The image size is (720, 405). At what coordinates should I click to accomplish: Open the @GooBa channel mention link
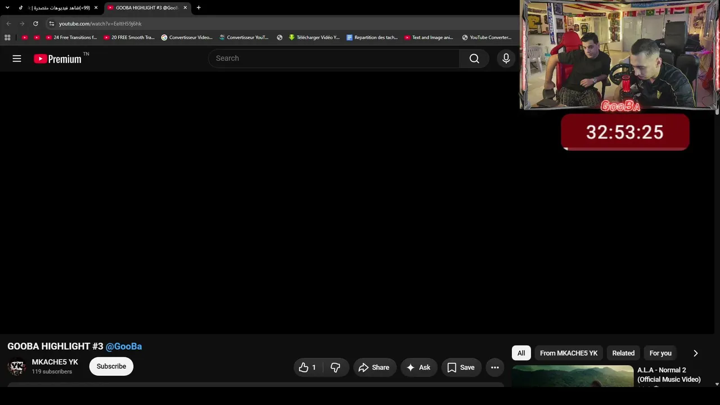click(124, 346)
